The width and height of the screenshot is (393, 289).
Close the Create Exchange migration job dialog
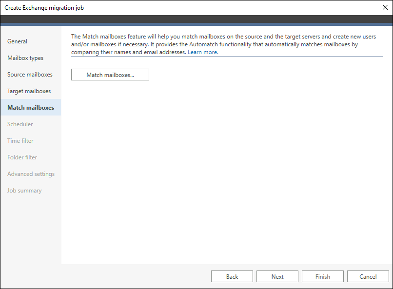[385, 7]
